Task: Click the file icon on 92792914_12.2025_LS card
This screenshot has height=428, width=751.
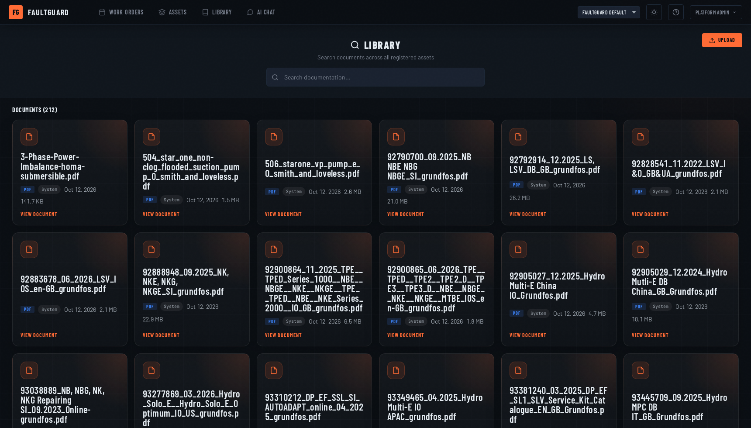Action: [518, 137]
